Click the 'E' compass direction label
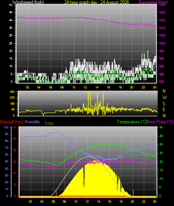This screenshot has width=174, height=206. [x=164, y=109]
